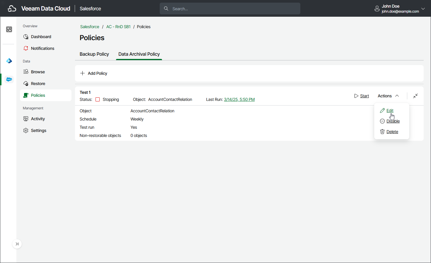Switch to the Backup Policy tab
Image resolution: width=431 pixels, height=263 pixels.
point(94,54)
